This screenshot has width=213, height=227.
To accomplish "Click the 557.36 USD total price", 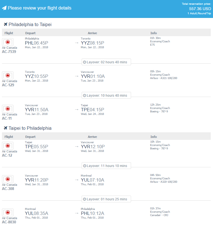I will point(200,9).
